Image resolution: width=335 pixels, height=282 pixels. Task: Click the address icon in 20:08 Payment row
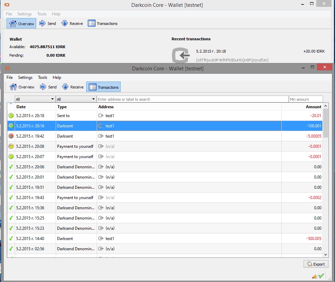[101, 146]
